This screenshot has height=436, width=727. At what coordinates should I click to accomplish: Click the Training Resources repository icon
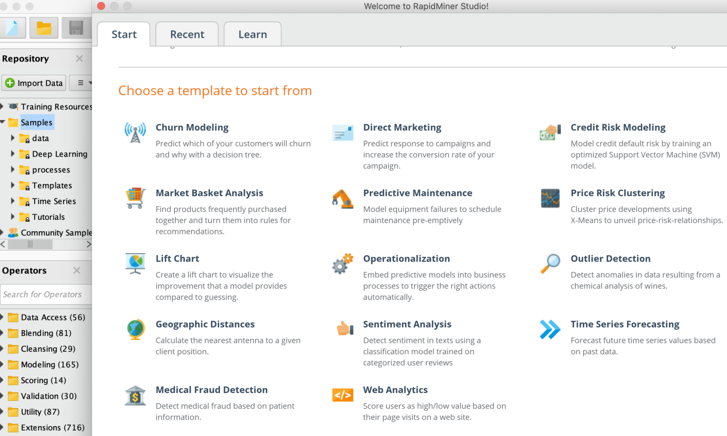click(13, 106)
